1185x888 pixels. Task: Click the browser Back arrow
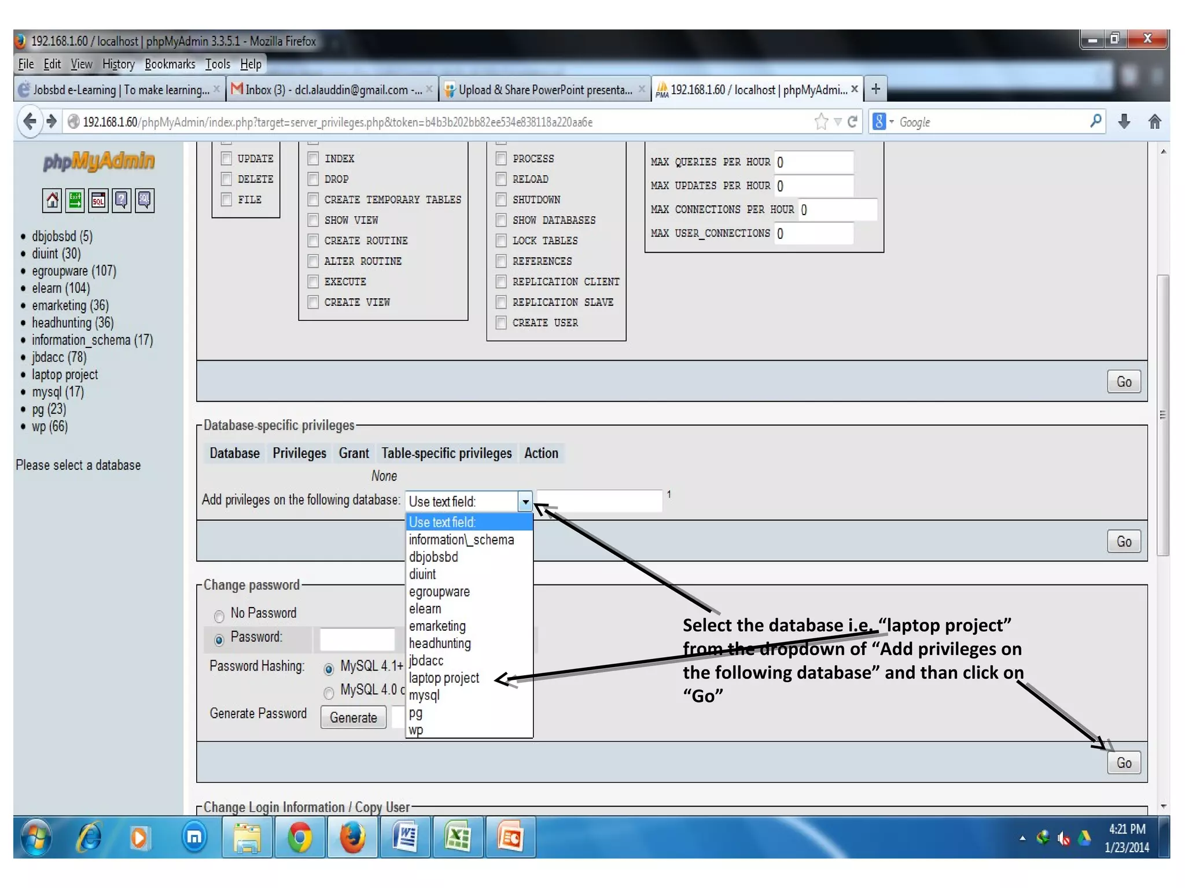[x=30, y=121]
